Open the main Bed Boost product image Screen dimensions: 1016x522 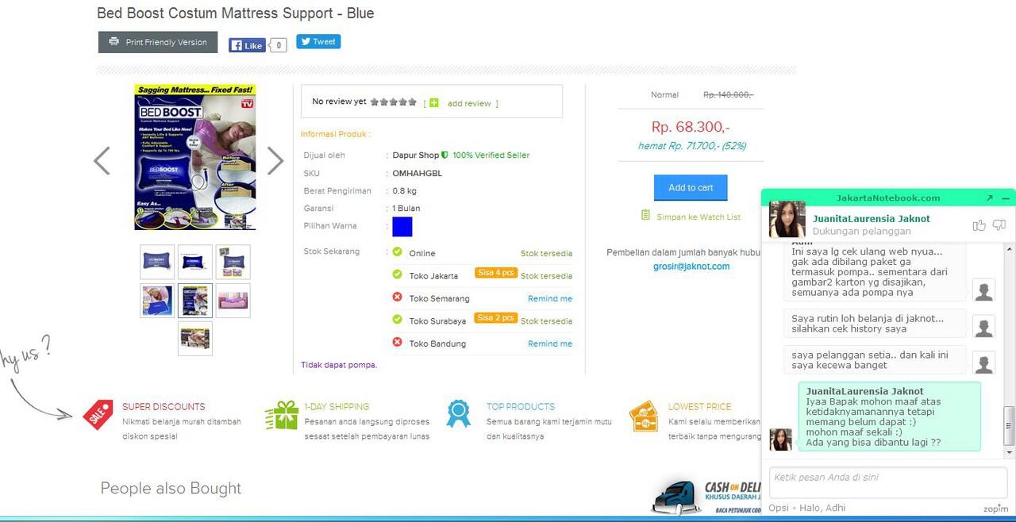coord(195,157)
